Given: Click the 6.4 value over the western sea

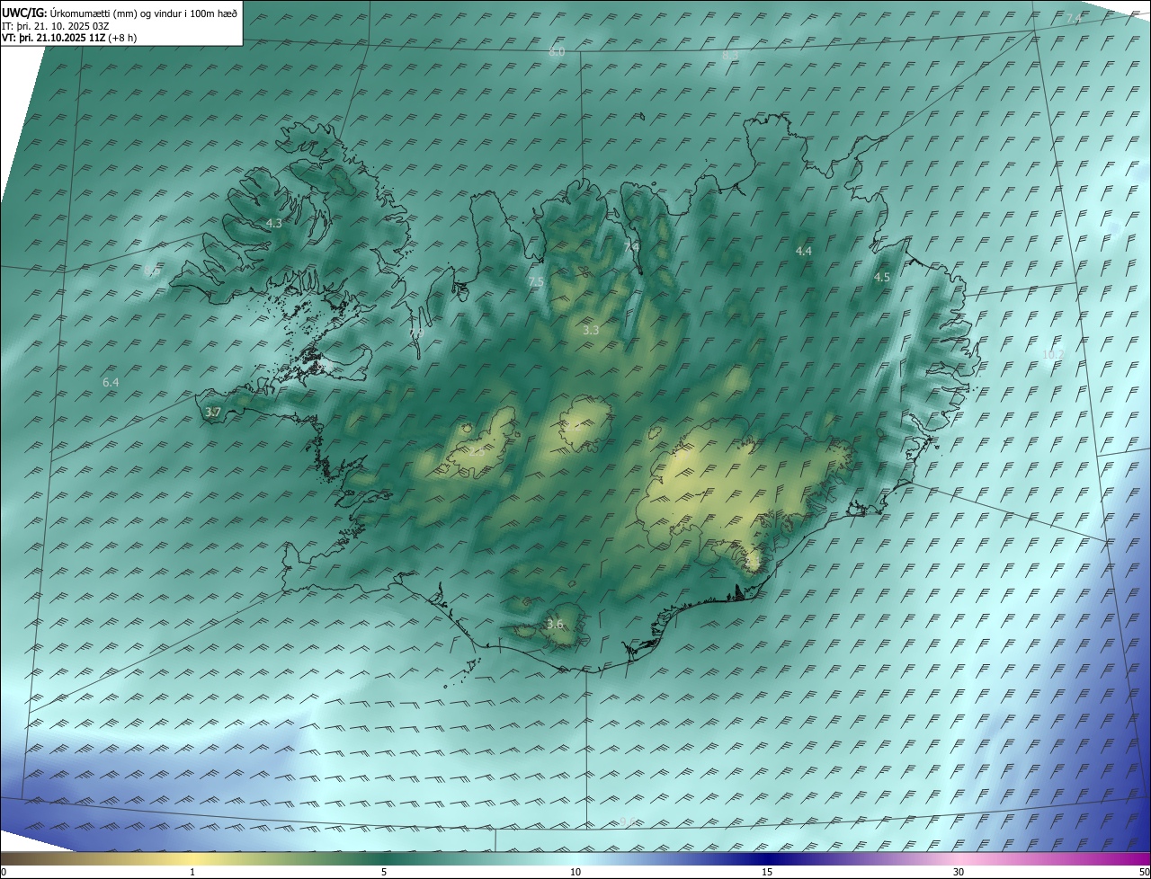Looking at the screenshot, I should click(111, 383).
